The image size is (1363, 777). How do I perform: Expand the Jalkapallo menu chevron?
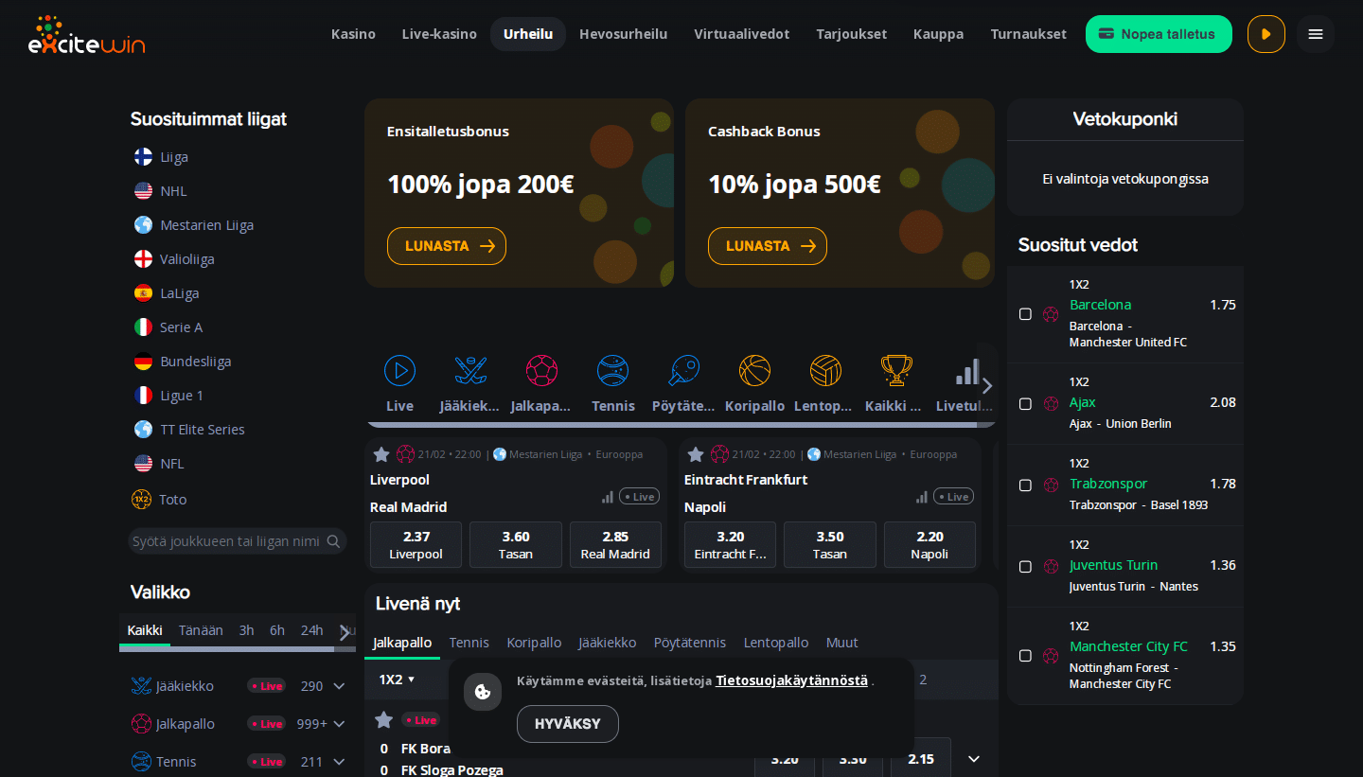(339, 724)
